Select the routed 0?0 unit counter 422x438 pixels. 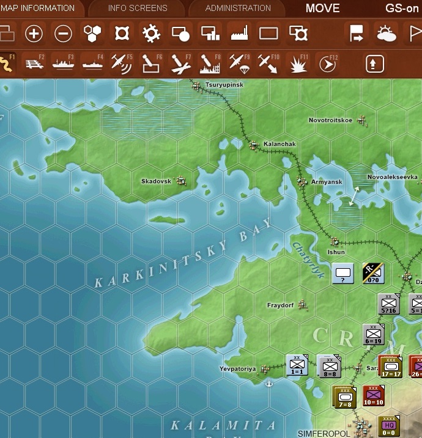(x=373, y=273)
